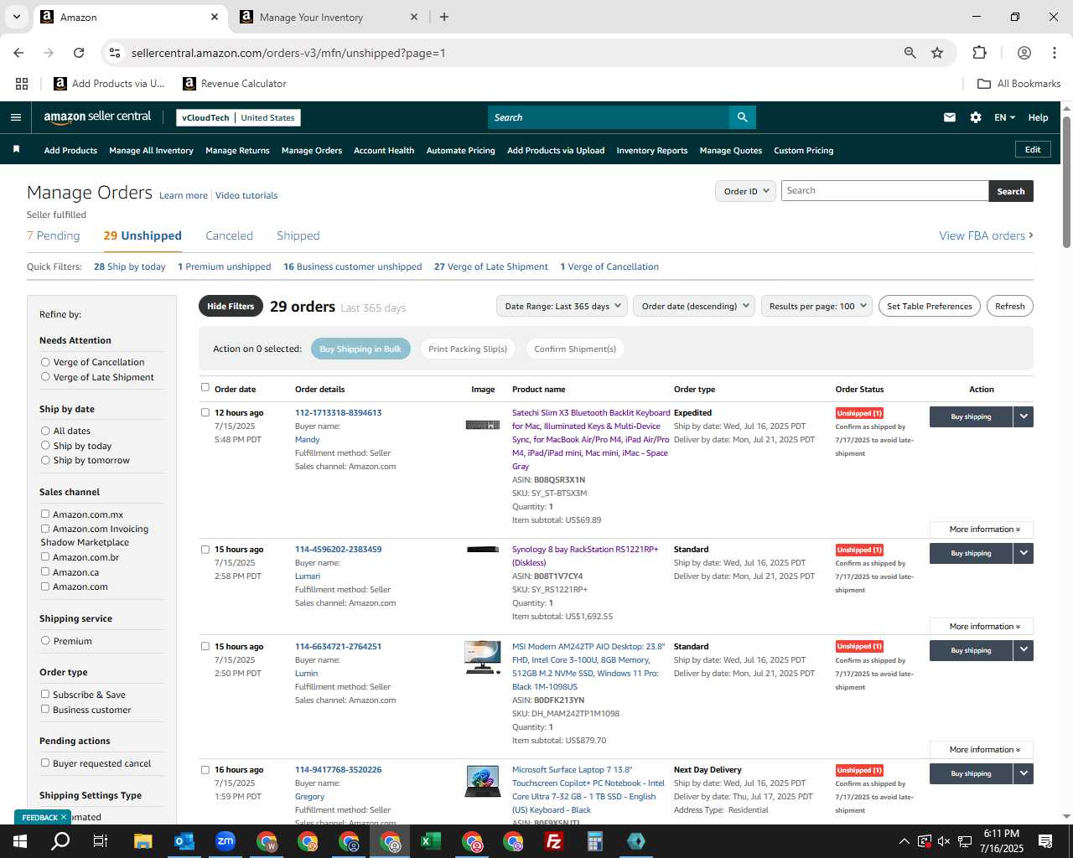Click the search magnifier button

(x=742, y=117)
